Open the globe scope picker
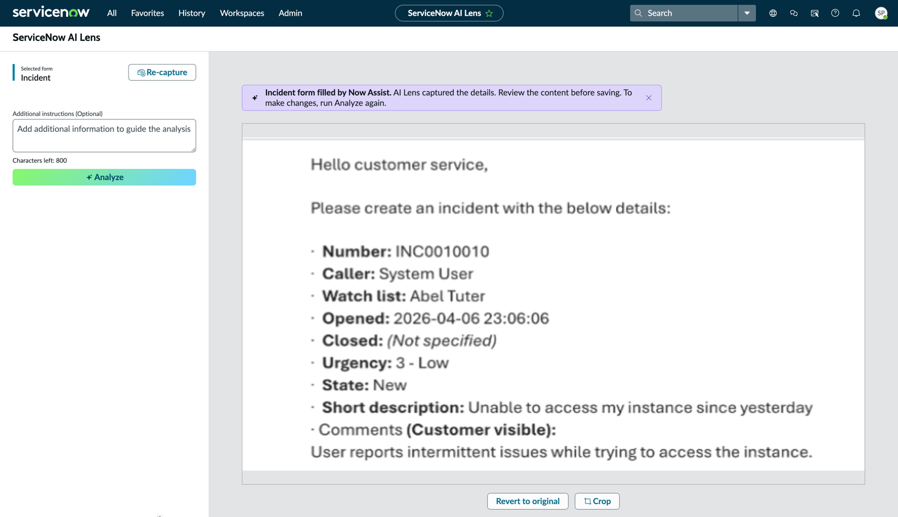Viewport: 898px width, 517px height. pos(773,13)
